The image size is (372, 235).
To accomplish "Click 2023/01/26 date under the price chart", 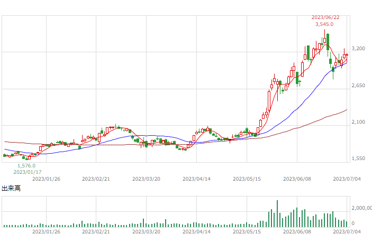I will click(46, 179).
